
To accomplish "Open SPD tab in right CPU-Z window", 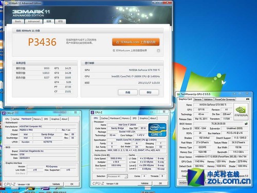I will click(x=135, y=118).
